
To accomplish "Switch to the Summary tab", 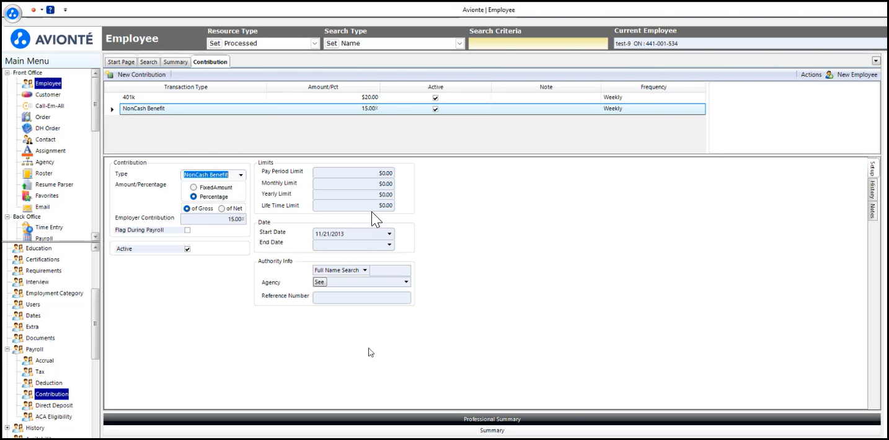I will coord(175,62).
